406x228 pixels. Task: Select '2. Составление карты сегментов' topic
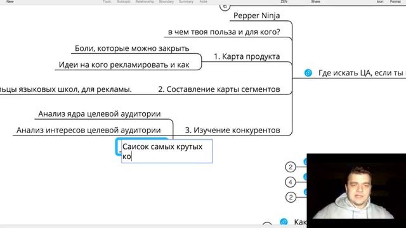pos(219,89)
